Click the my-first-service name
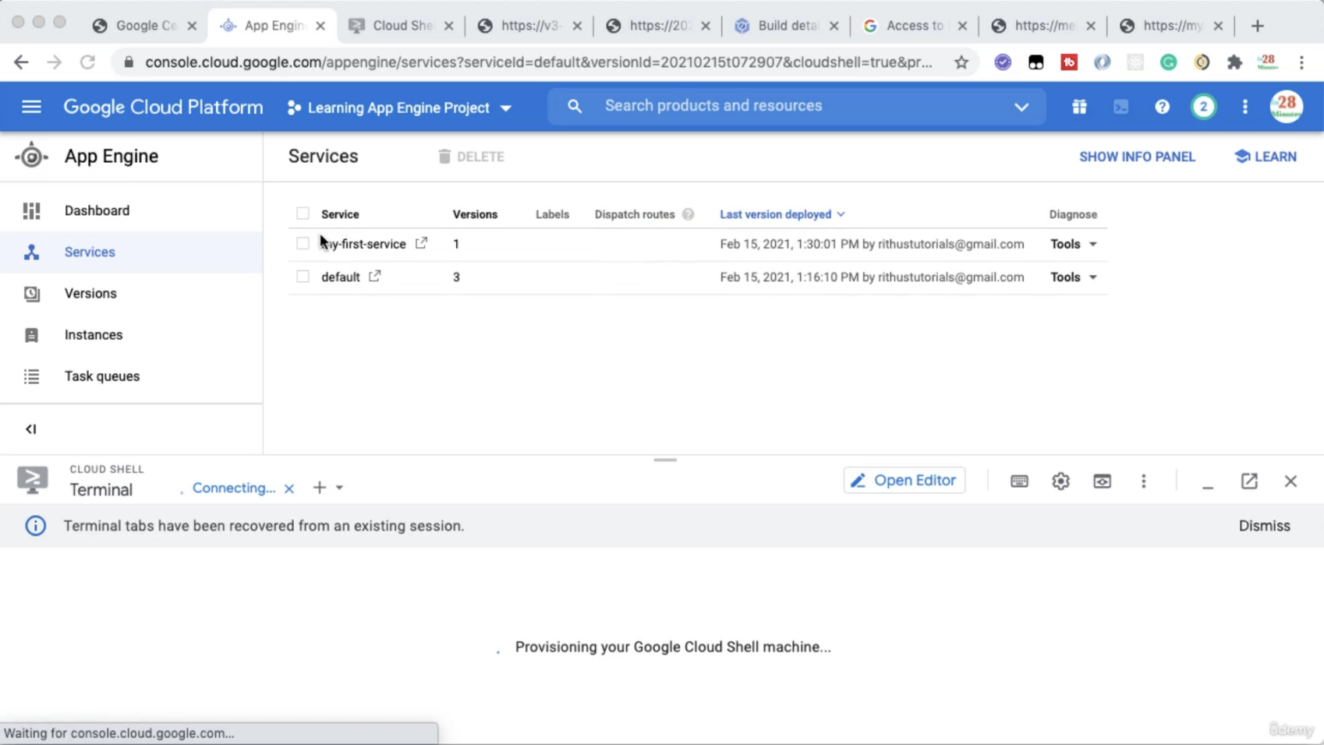Viewport: 1324px width, 745px height. pos(363,244)
